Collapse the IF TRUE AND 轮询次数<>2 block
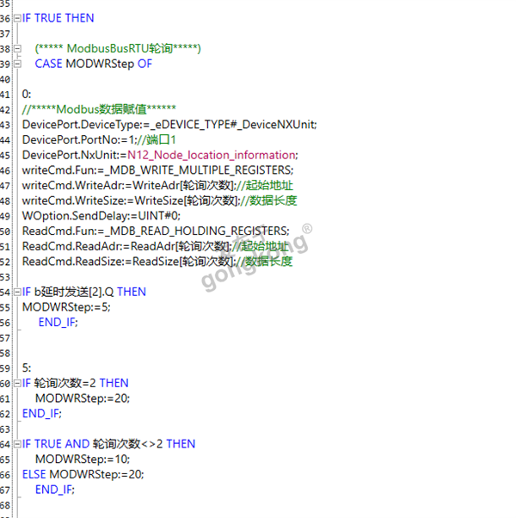This screenshot has height=518, width=516. [x=17, y=444]
